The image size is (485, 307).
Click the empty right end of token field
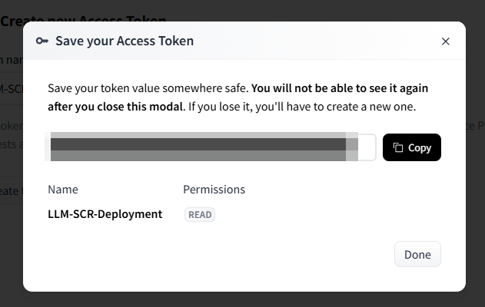click(367, 147)
